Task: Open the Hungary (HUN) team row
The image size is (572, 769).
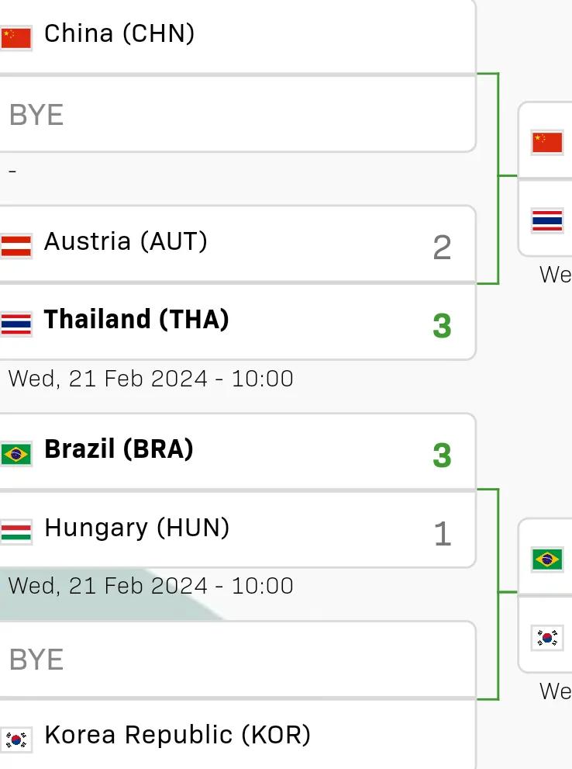Action: point(237,530)
